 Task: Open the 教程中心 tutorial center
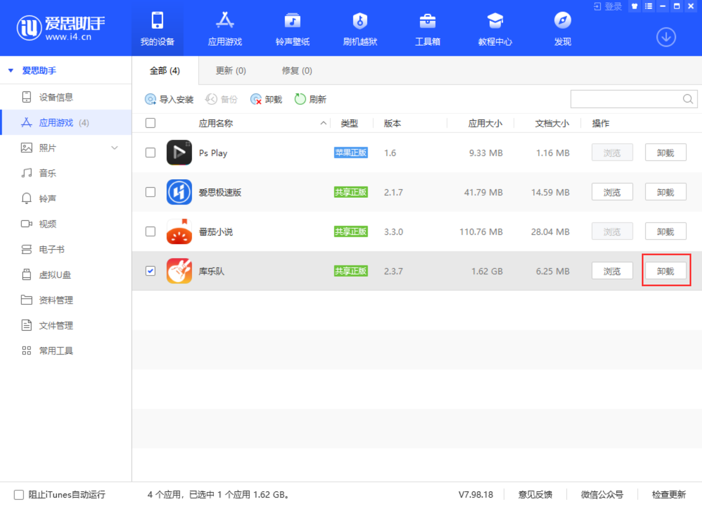tap(495, 28)
